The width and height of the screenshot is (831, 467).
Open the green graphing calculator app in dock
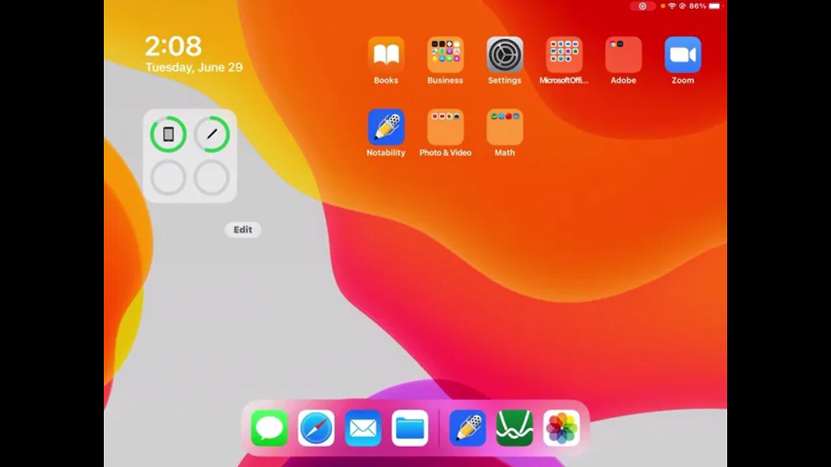click(515, 428)
